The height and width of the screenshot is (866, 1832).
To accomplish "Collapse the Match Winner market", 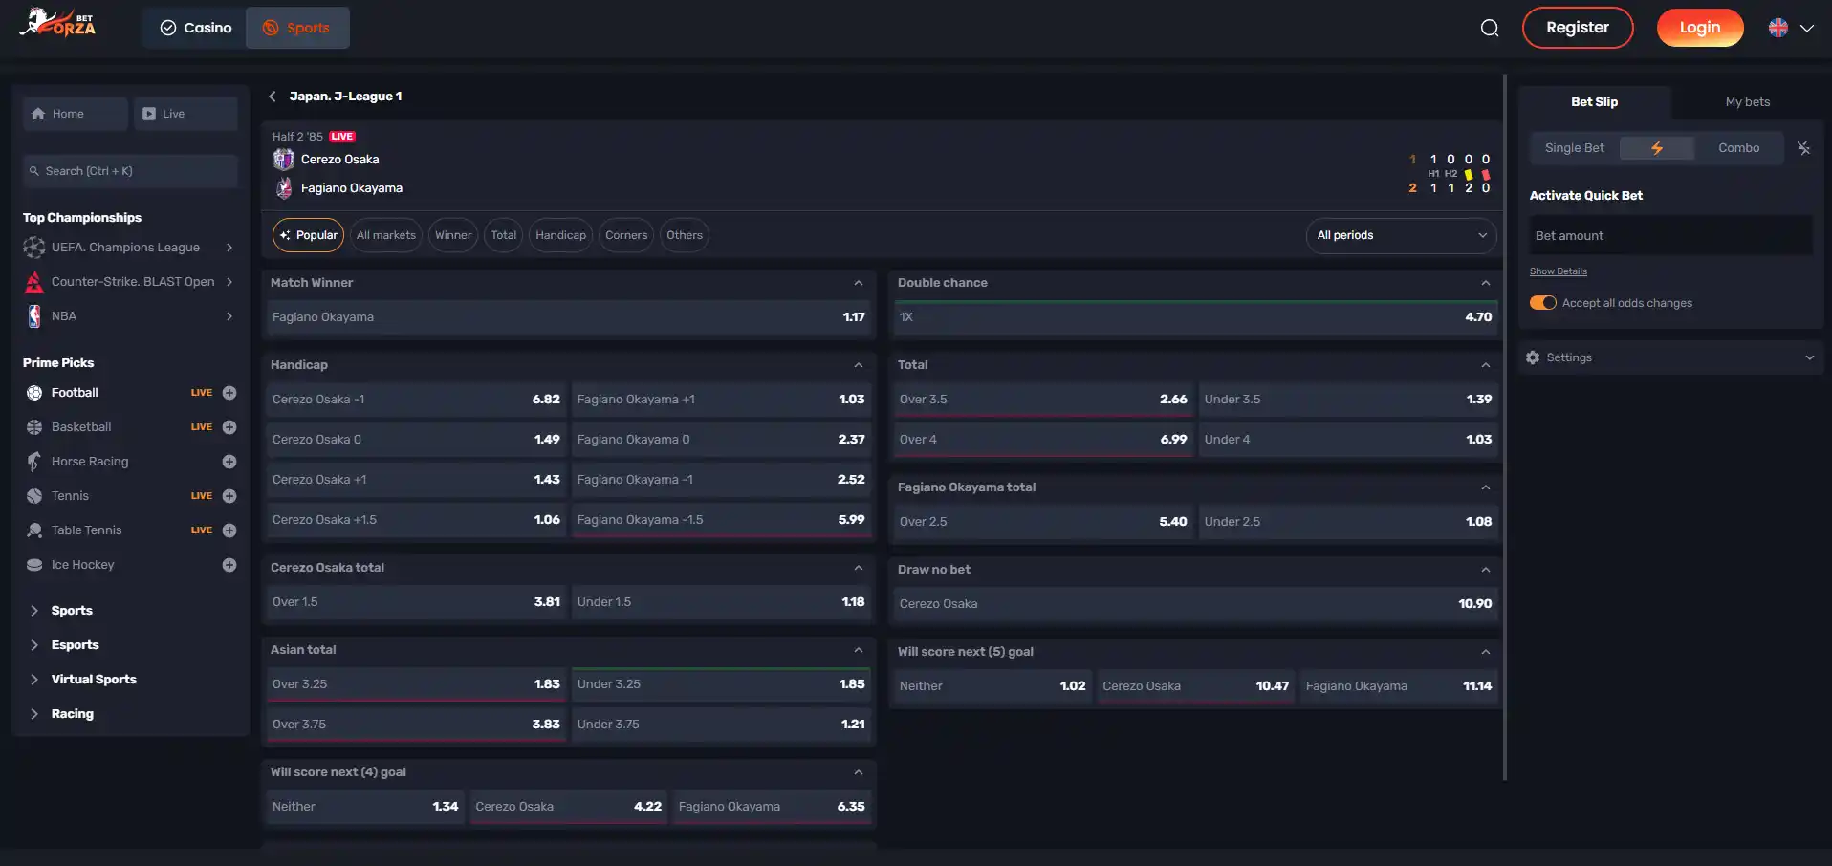I will (858, 283).
